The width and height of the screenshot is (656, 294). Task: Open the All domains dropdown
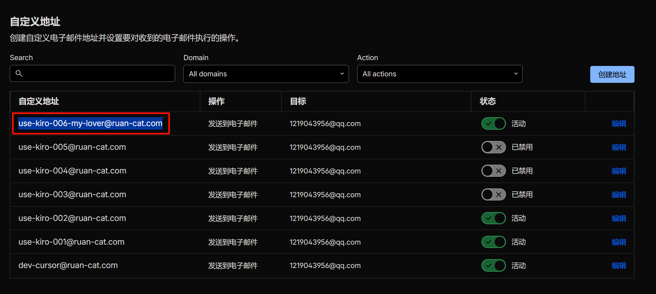tap(266, 74)
